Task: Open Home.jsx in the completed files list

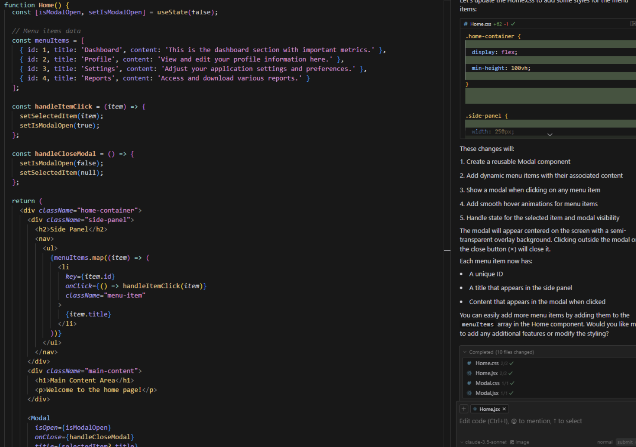Action: 486,373
